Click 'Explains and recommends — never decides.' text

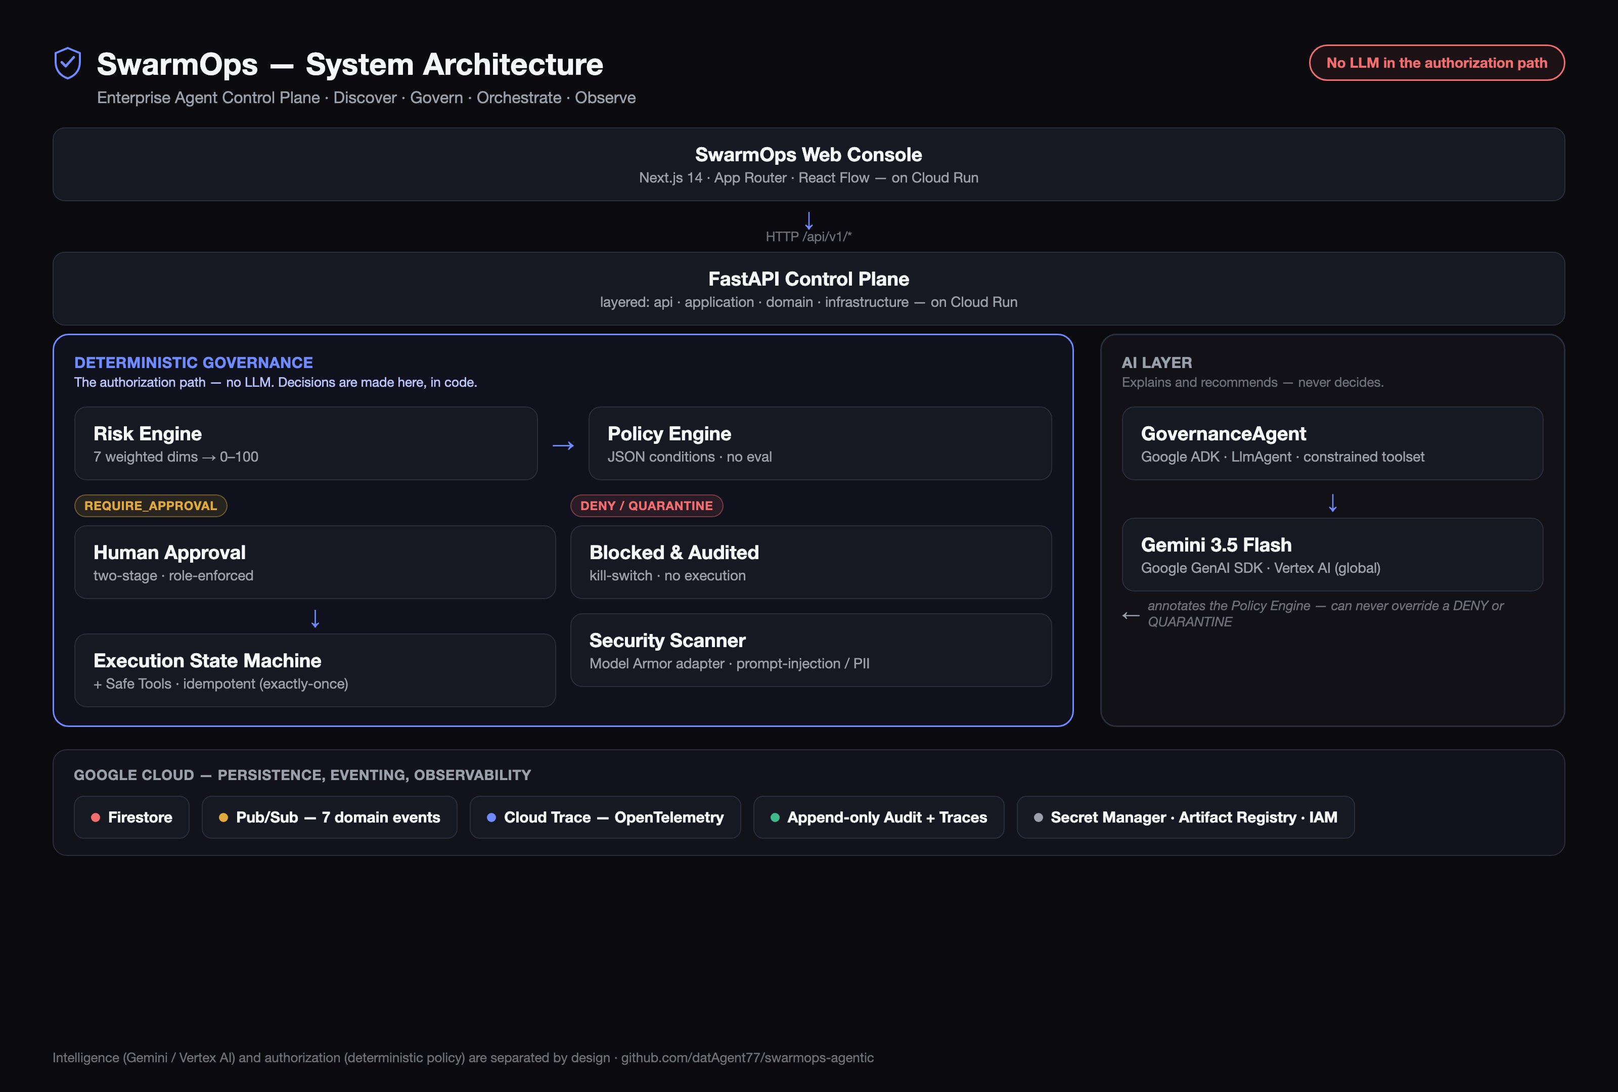pyautogui.click(x=1252, y=382)
